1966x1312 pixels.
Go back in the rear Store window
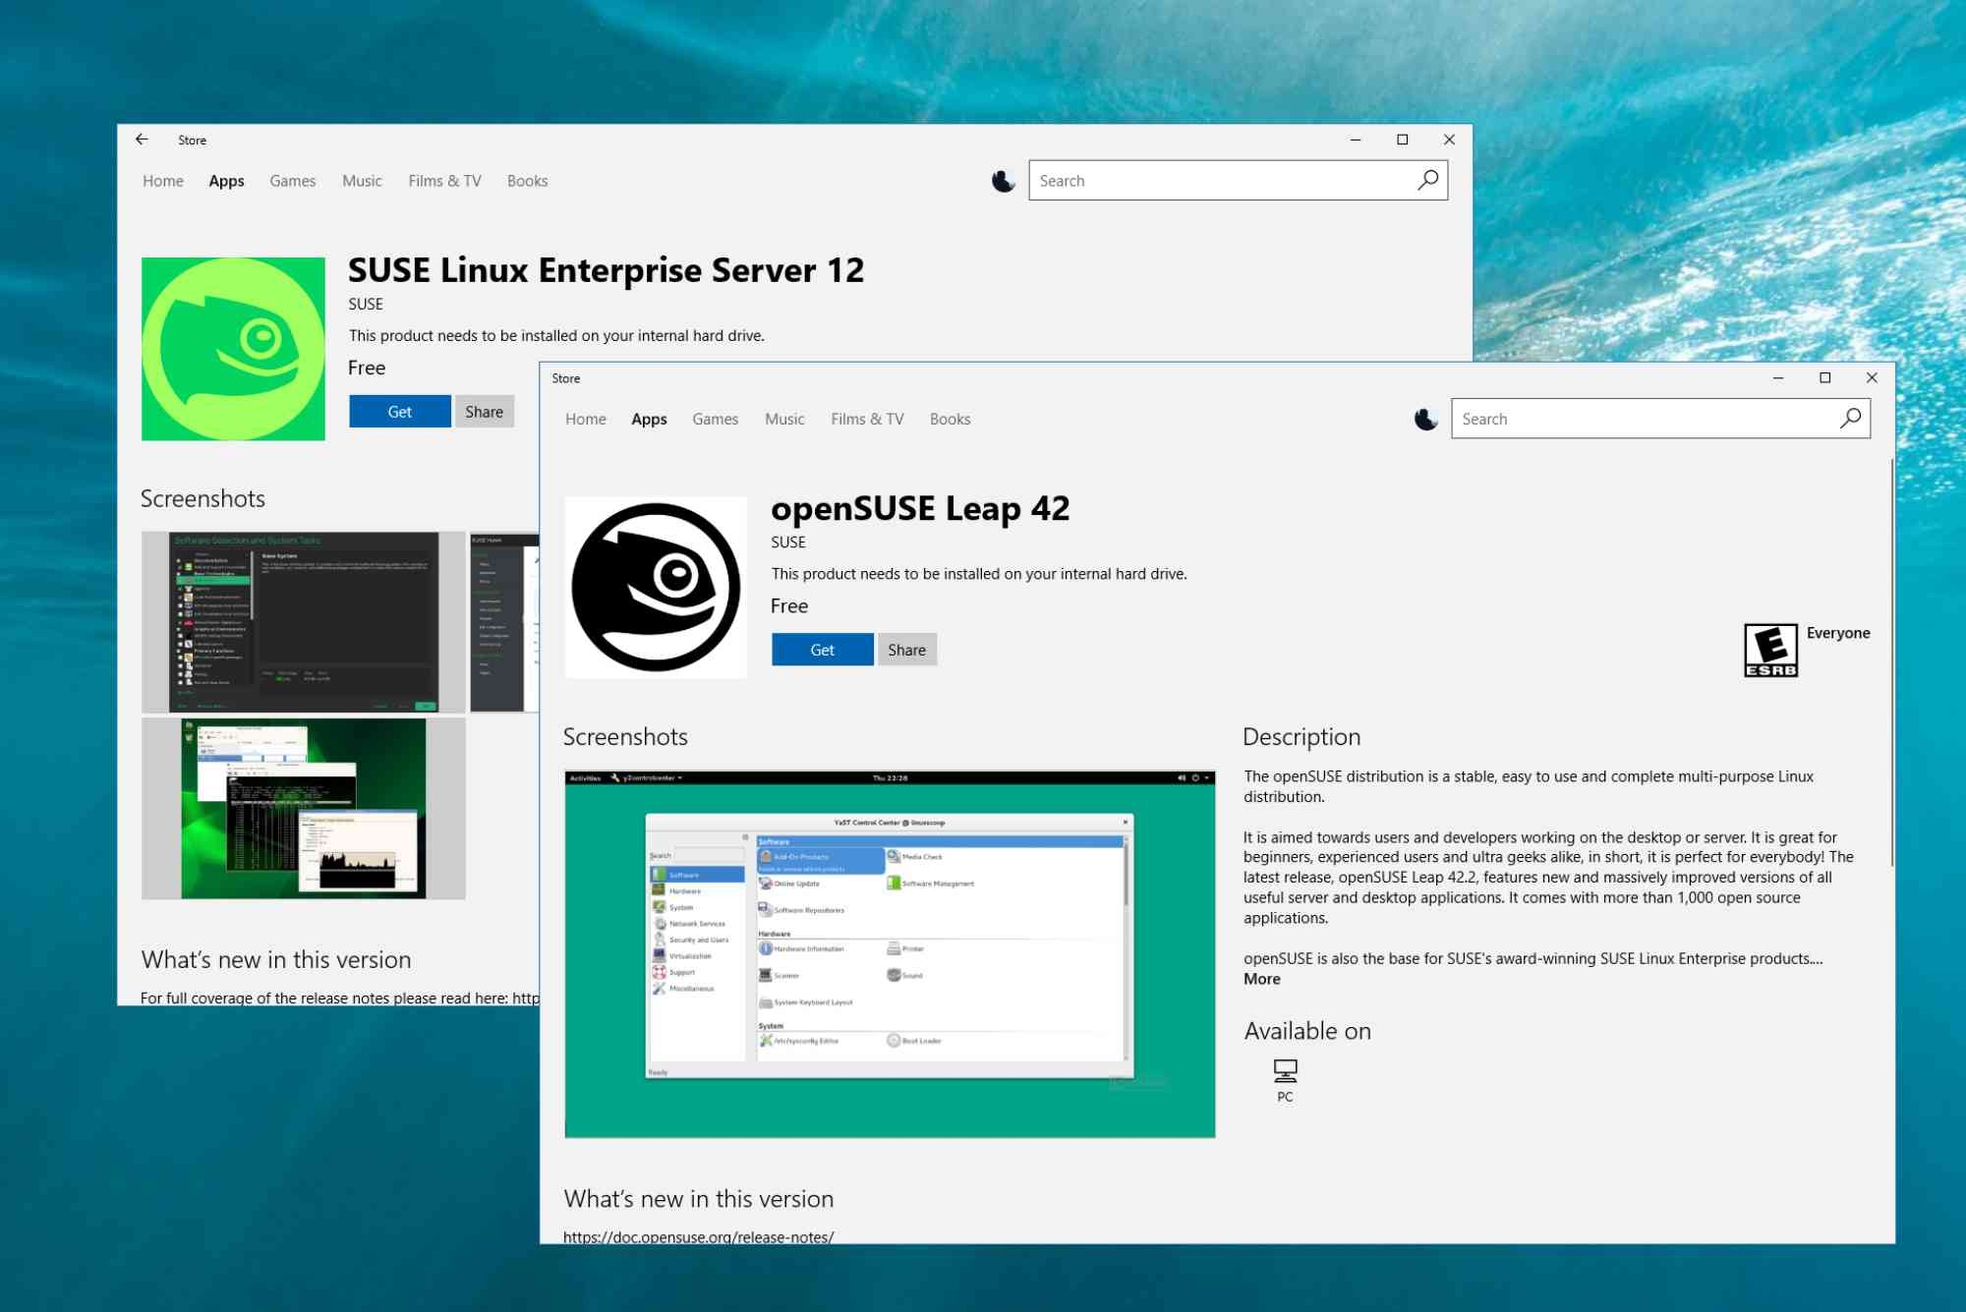coord(142,140)
